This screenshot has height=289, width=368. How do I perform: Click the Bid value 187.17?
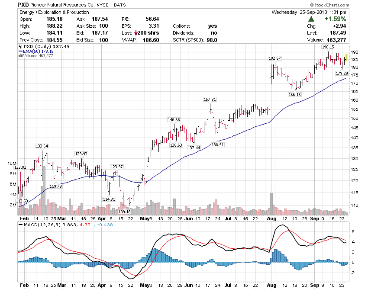(x=100, y=33)
